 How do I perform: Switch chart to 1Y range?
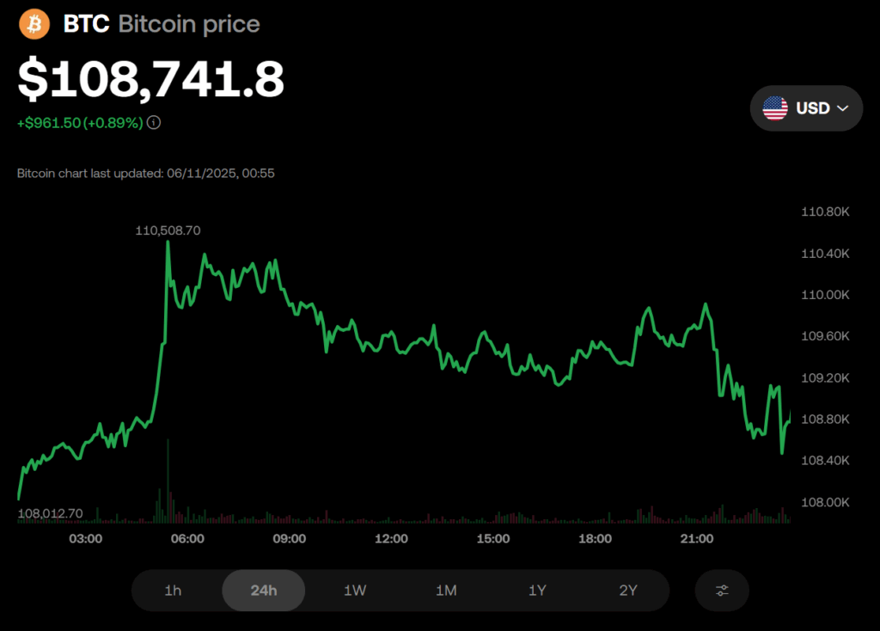click(537, 591)
